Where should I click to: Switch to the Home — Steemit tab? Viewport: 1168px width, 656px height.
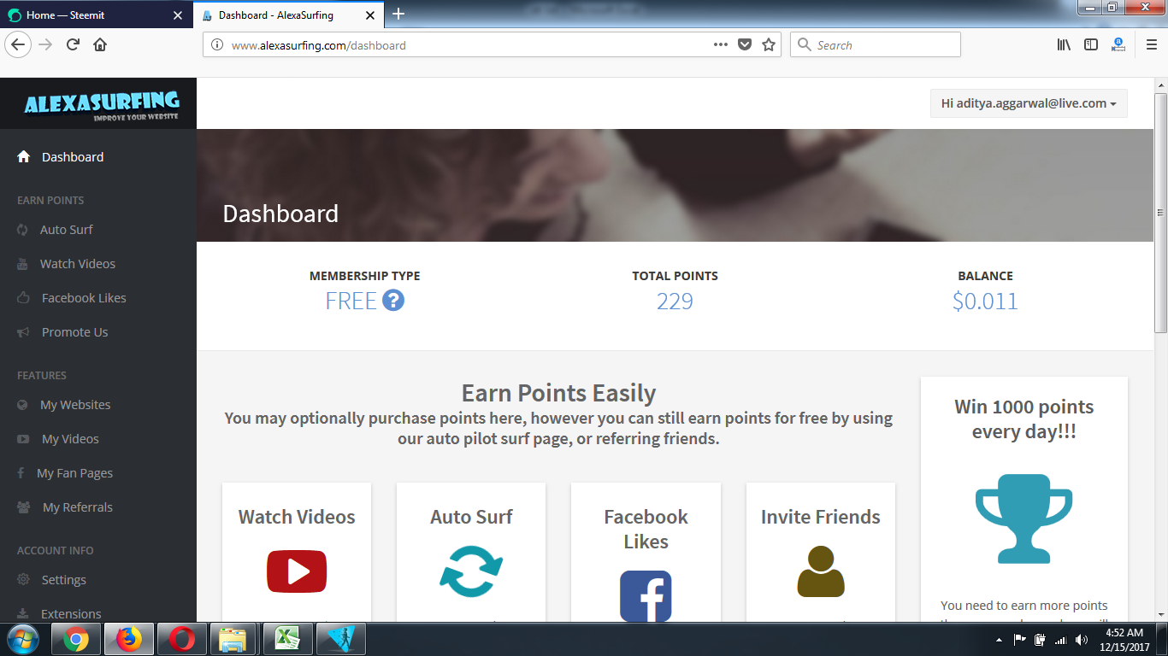[x=97, y=15]
